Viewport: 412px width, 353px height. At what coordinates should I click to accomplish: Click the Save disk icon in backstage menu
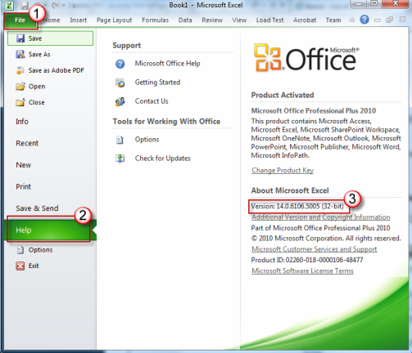[20, 38]
